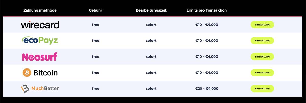Screen dimensions: 306x103
Task: Click Limits pro Transaktion header
Action: [207, 10]
